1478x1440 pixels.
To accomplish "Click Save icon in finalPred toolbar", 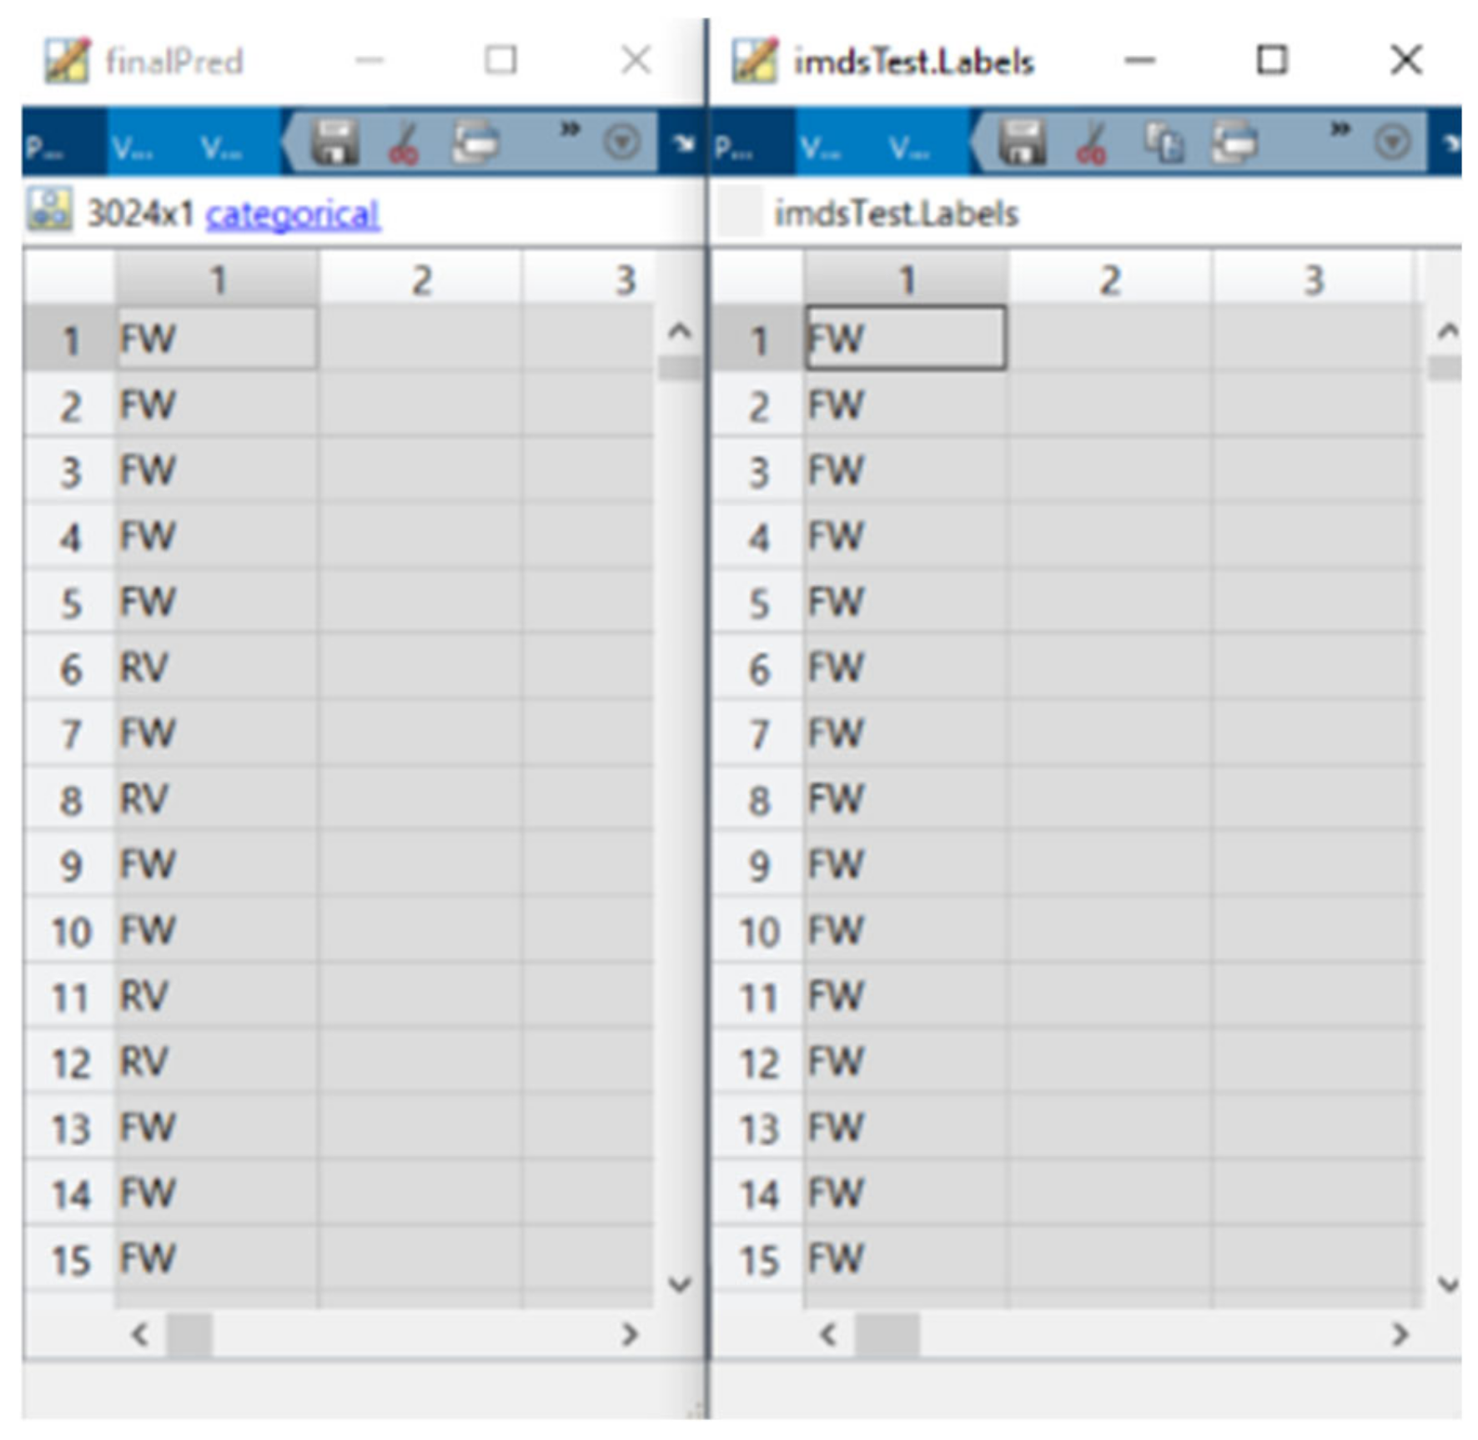I will [x=334, y=143].
